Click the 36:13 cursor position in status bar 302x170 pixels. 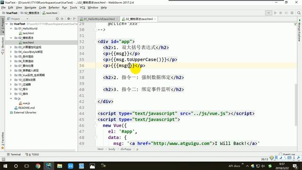point(264,159)
